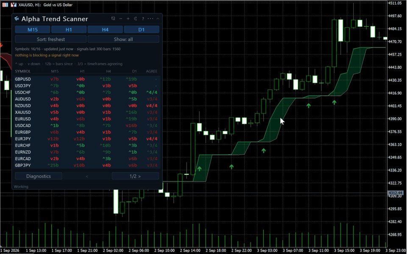407x254 pixels.
Task: Open the three-dots more options menu
Action: 150,19
